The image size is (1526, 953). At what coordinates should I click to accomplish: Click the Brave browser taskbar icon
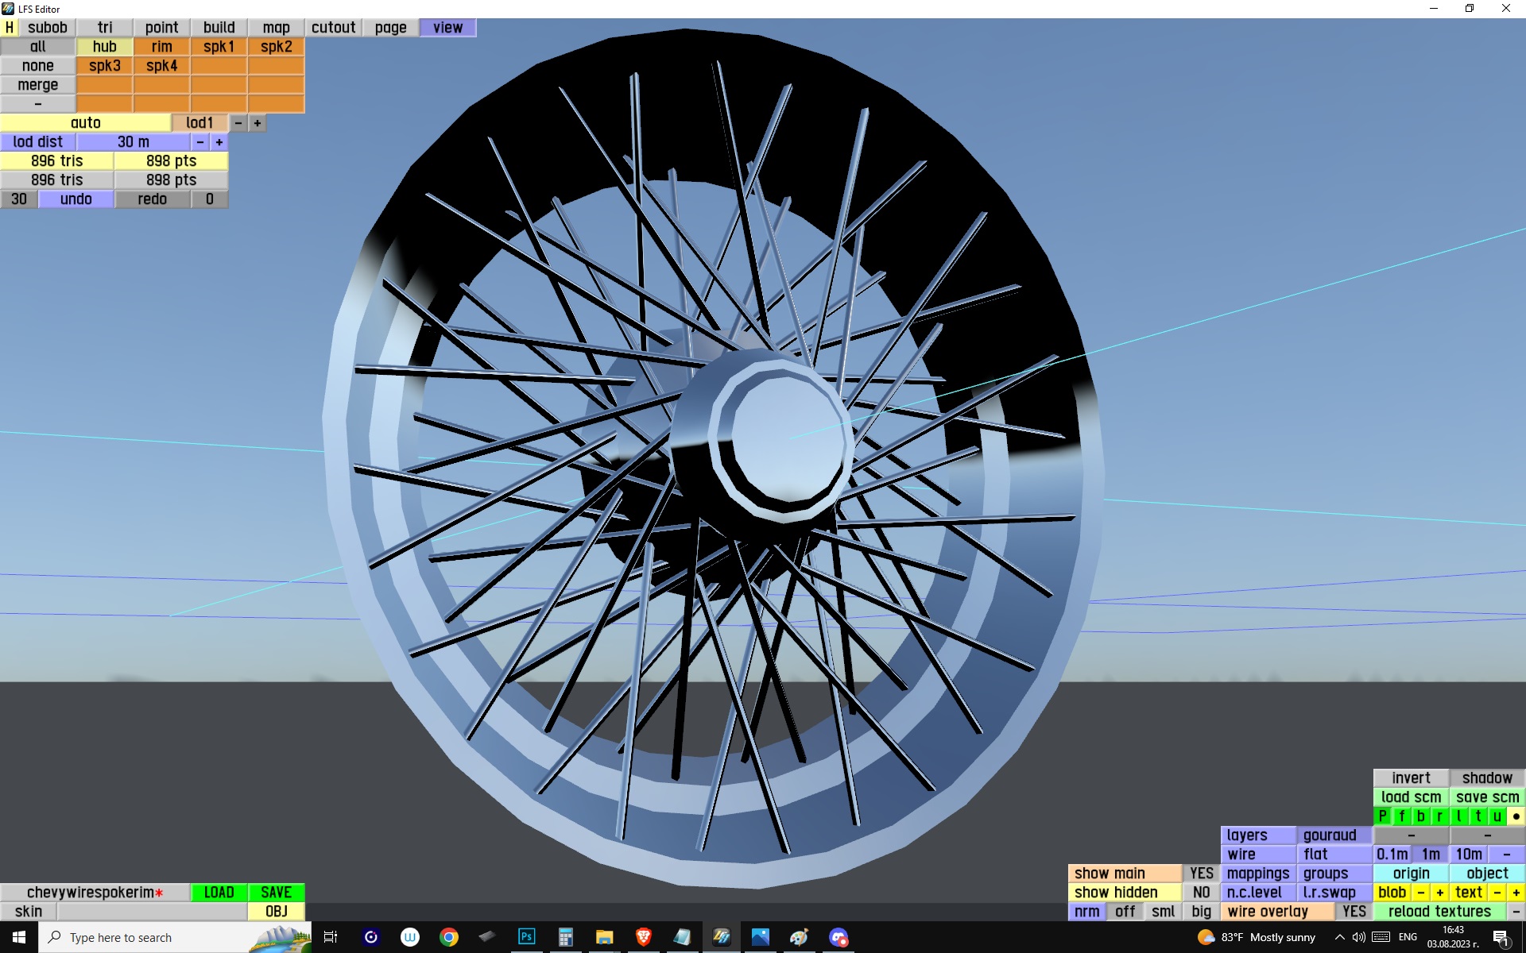pos(643,937)
